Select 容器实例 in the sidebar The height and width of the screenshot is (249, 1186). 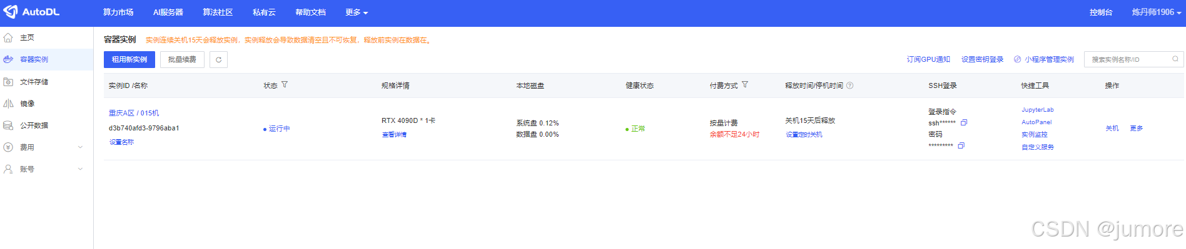point(47,60)
